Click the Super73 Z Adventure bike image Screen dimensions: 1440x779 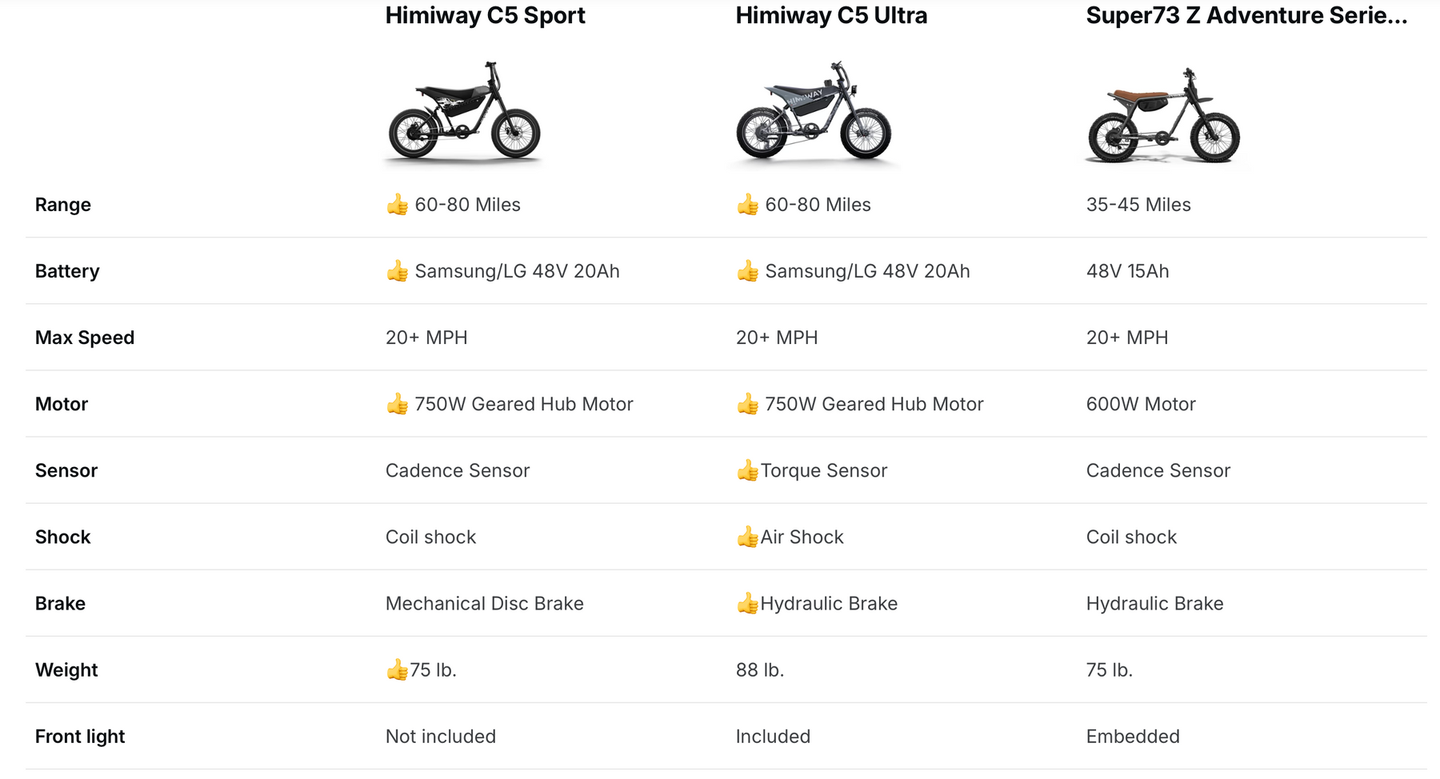click(x=1163, y=116)
